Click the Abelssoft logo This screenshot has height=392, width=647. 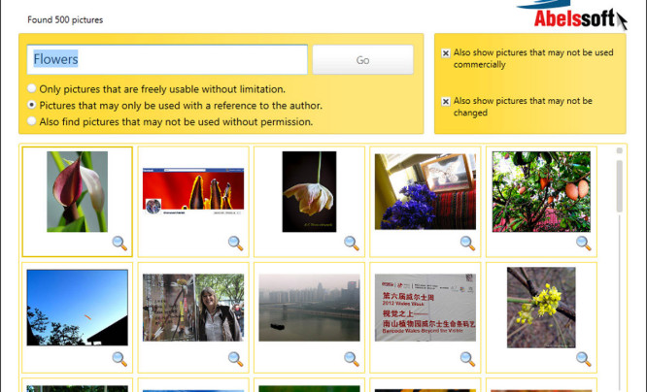click(573, 14)
